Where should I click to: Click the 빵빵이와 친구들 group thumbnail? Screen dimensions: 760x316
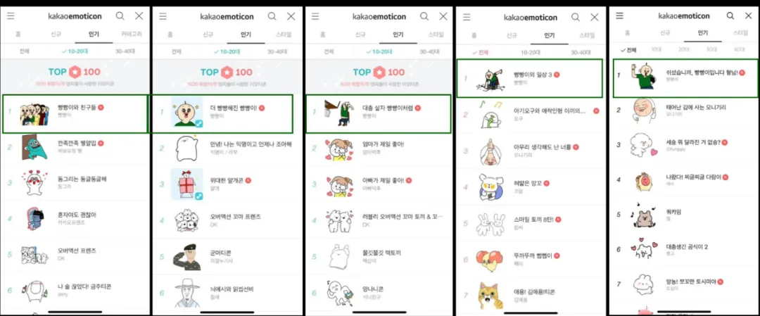pyautogui.click(x=34, y=114)
